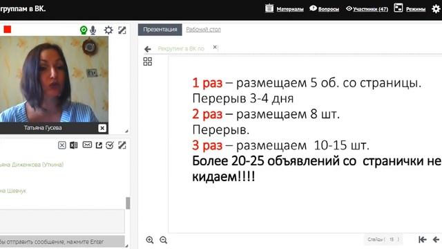Click the video panel corner handle
This screenshot has width=442, height=249.
point(126,131)
